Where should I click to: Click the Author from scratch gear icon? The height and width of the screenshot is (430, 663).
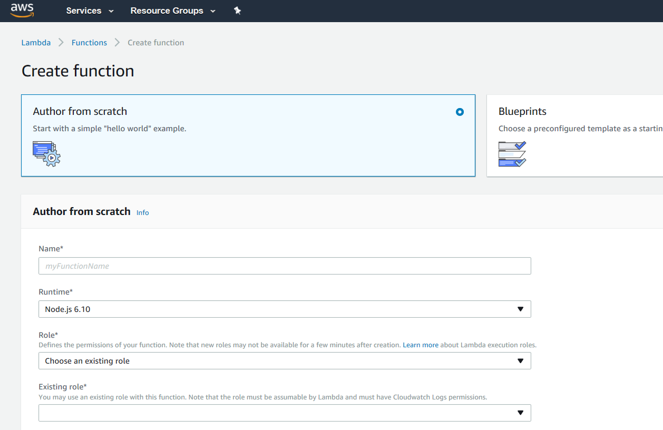pyautogui.click(x=46, y=154)
